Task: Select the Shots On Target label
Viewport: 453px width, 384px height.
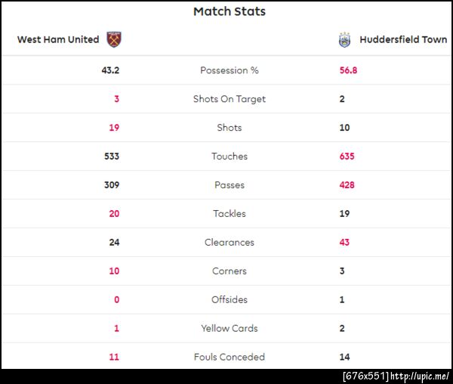Action: click(x=230, y=99)
